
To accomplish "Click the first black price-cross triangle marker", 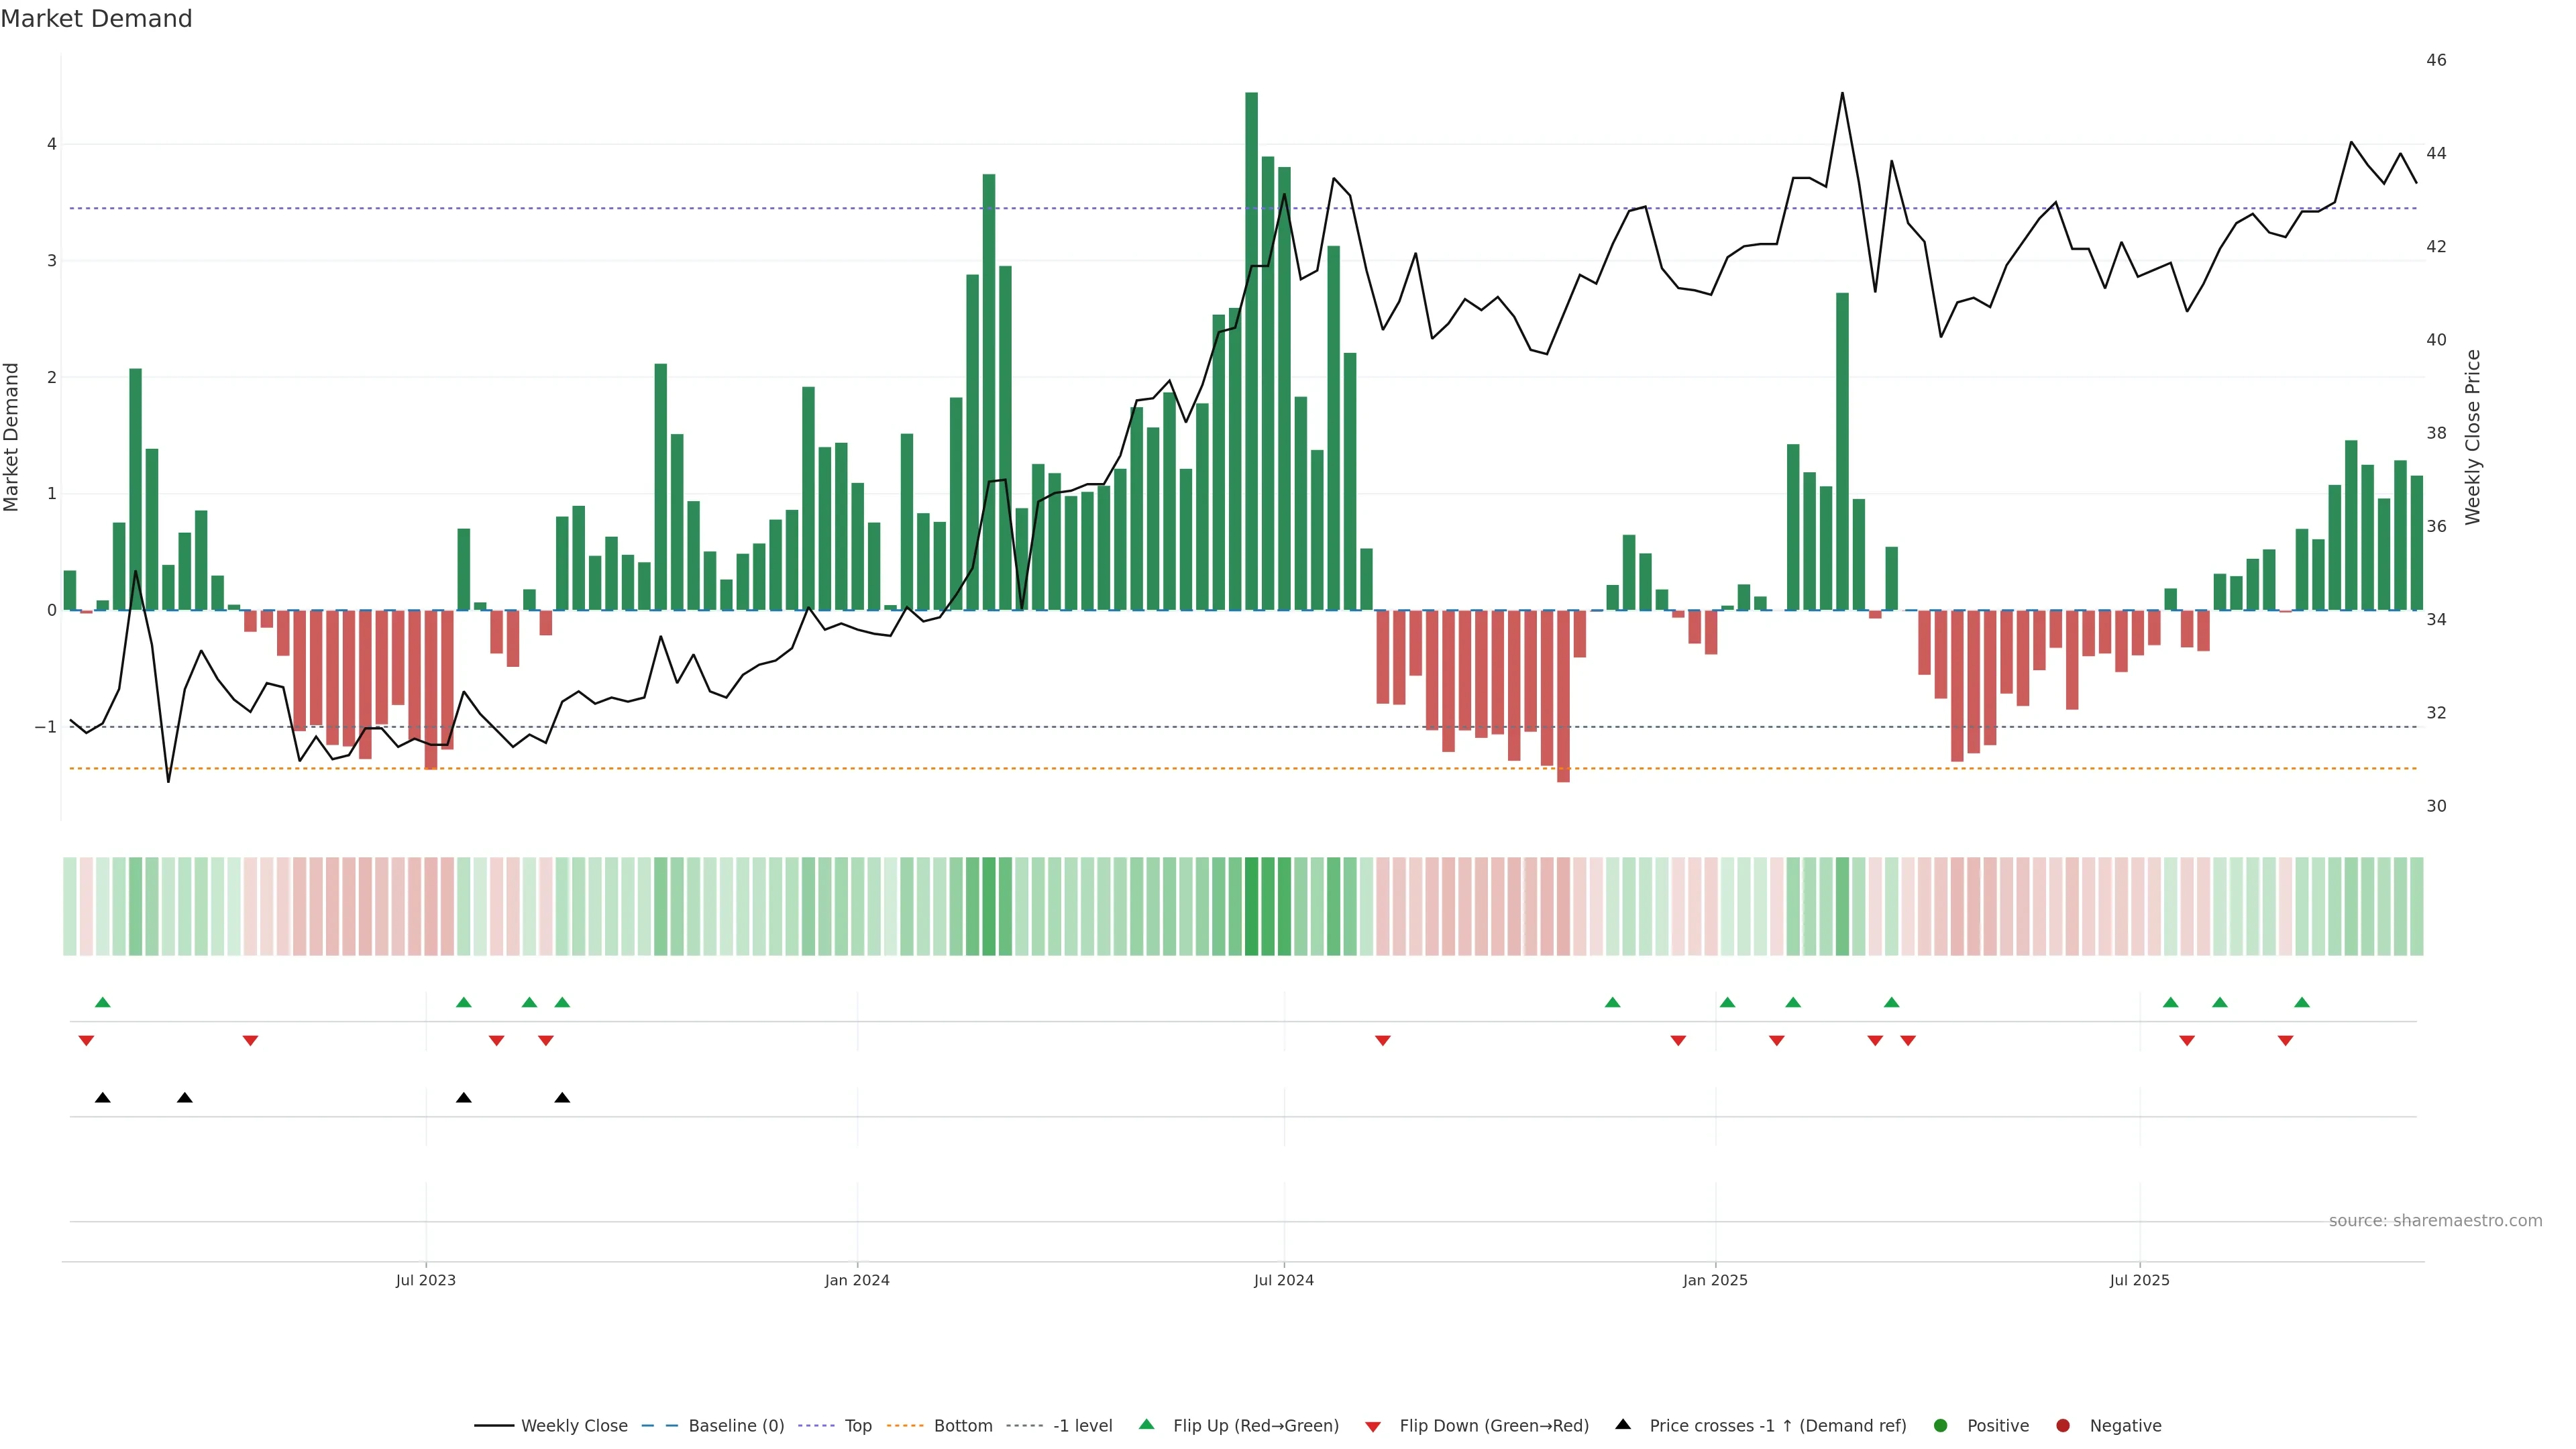I will (x=102, y=1098).
